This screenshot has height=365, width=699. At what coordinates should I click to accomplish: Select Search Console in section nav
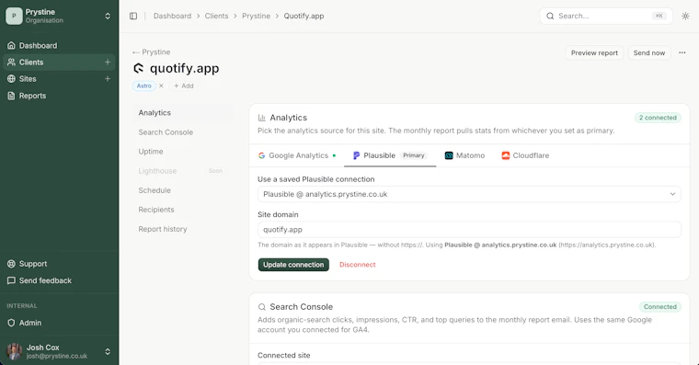point(183,132)
